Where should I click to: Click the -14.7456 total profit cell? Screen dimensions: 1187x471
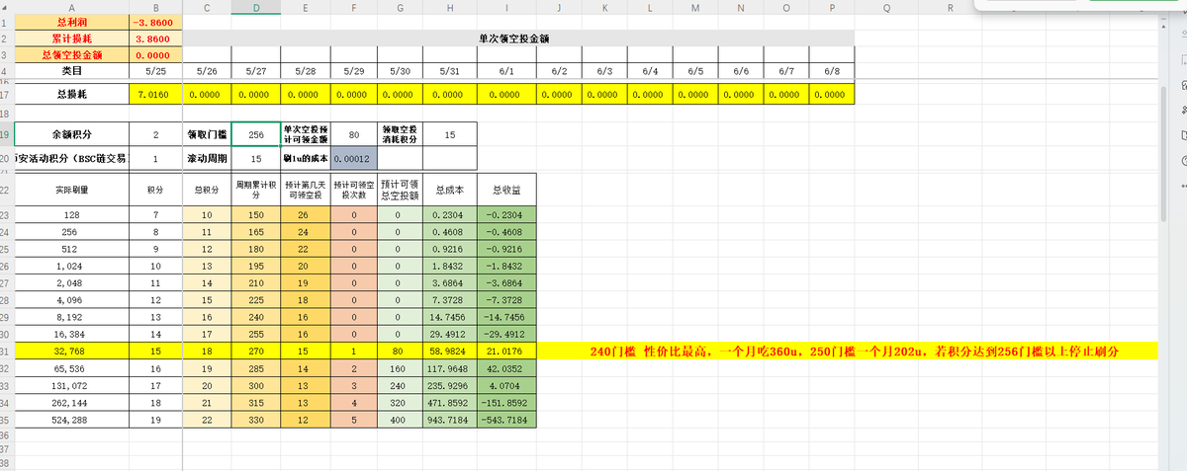point(505,318)
